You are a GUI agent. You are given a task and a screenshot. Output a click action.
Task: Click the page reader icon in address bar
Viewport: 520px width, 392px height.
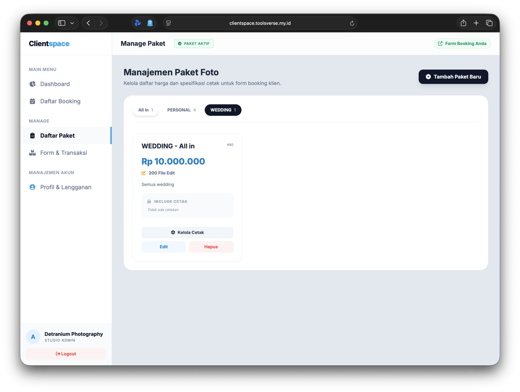[x=169, y=23]
